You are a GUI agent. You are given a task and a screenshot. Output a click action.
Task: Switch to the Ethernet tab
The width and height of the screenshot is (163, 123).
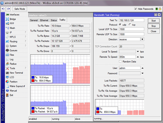pos(44,20)
